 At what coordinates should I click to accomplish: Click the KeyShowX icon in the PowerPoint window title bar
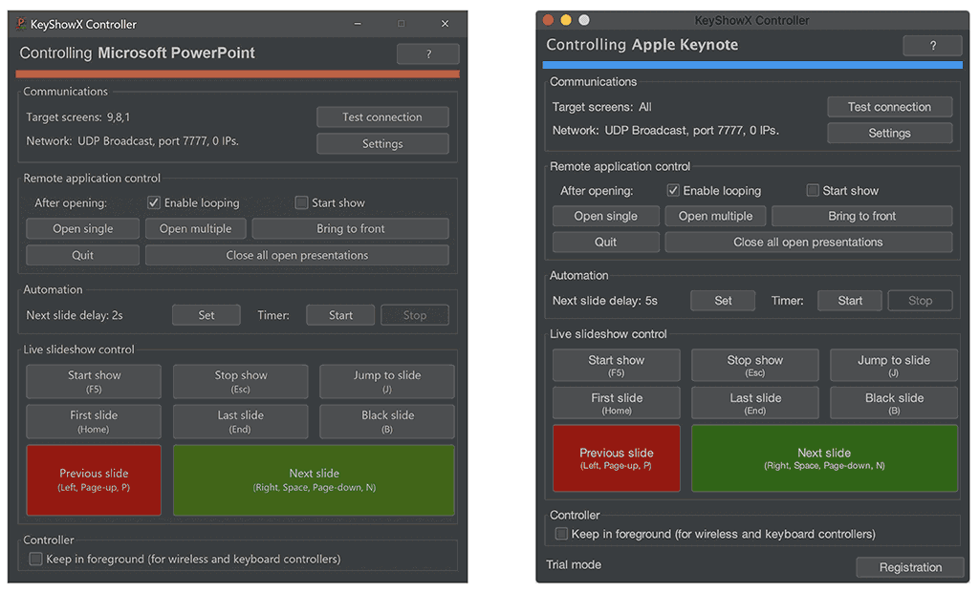(24, 24)
